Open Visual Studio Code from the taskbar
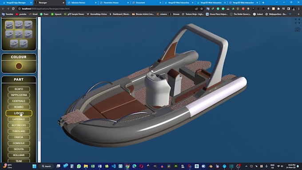This screenshot has height=170, width=302. point(113,166)
